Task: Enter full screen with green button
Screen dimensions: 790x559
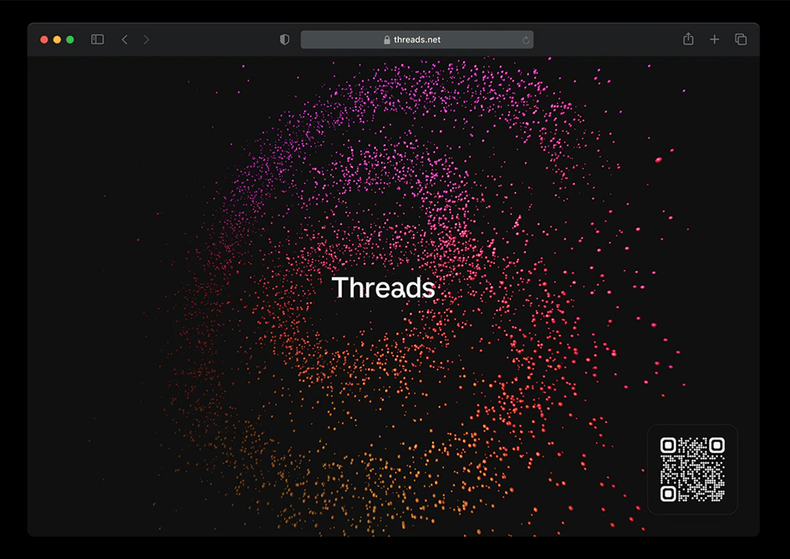Action: [70, 39]
